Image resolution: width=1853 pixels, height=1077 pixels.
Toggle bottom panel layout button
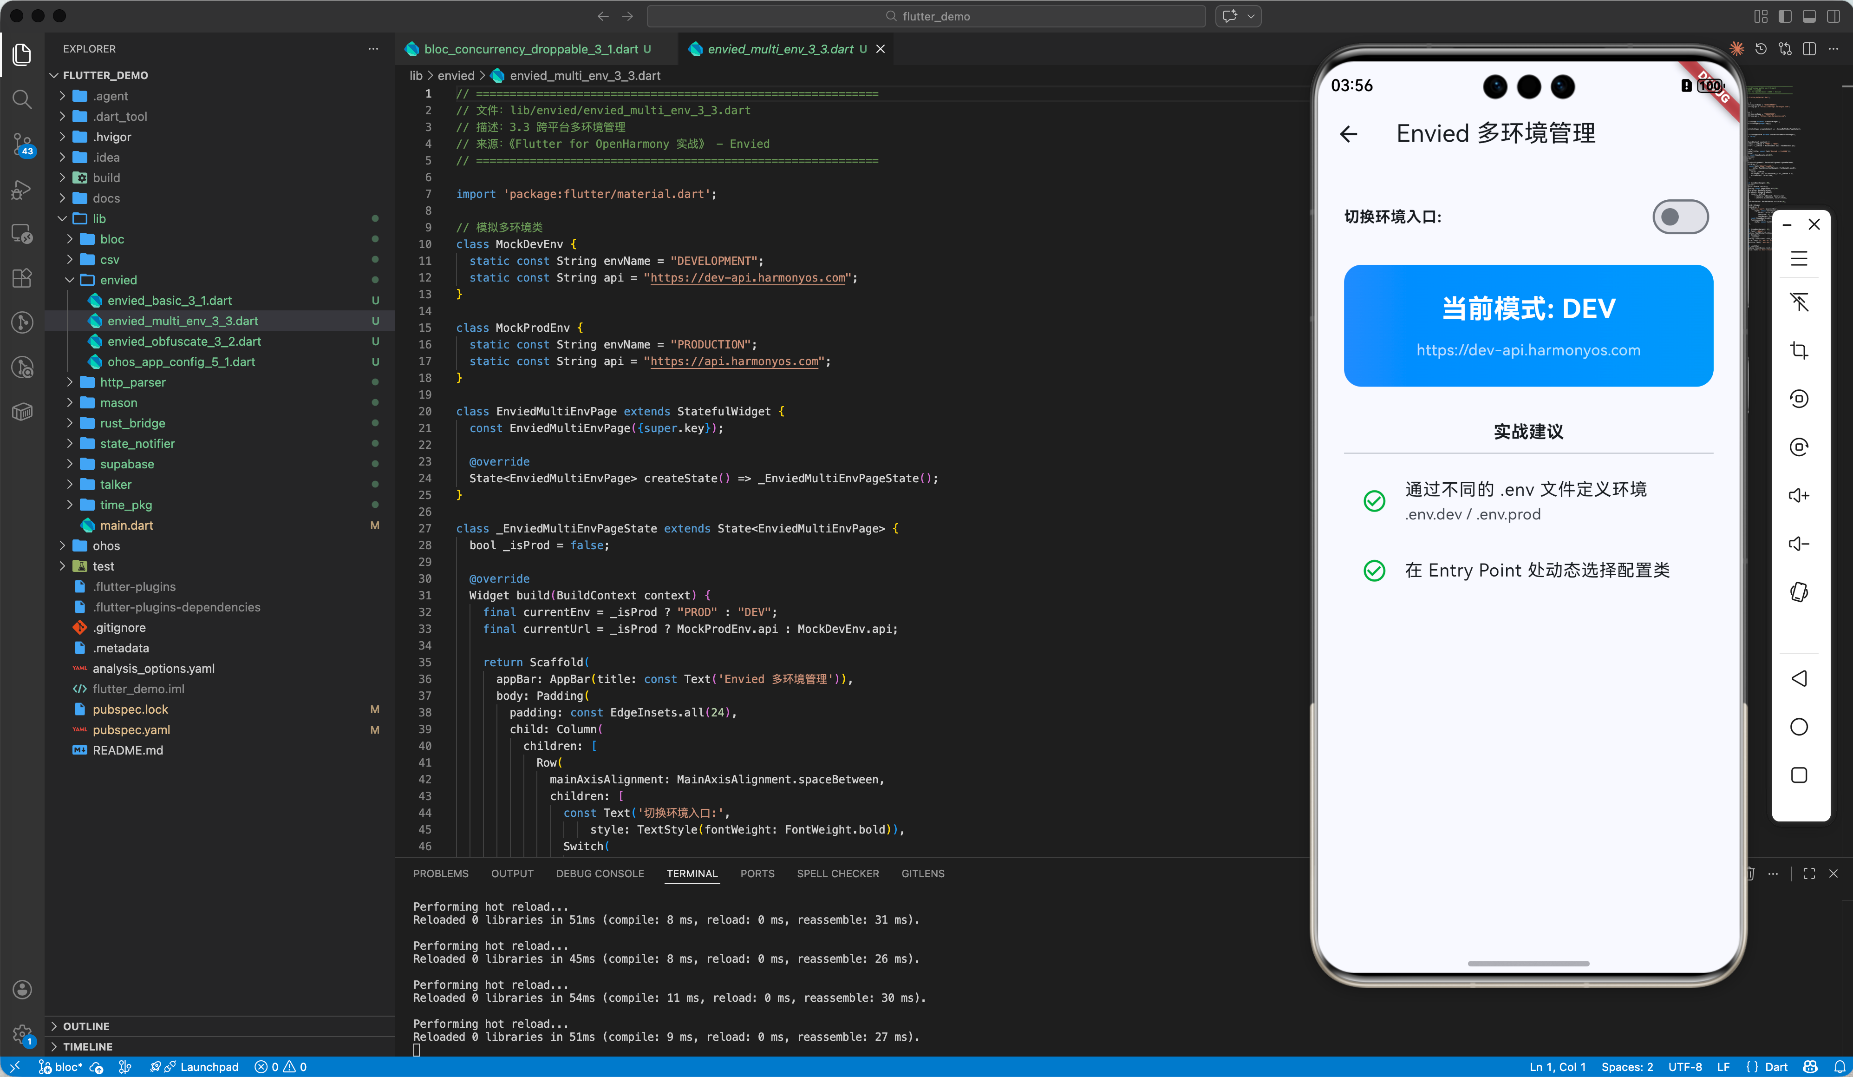[1809, 16]
